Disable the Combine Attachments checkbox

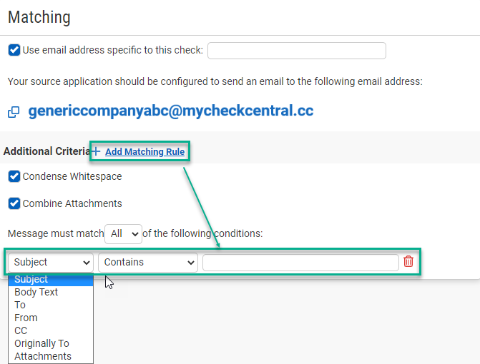coord(14,203)
